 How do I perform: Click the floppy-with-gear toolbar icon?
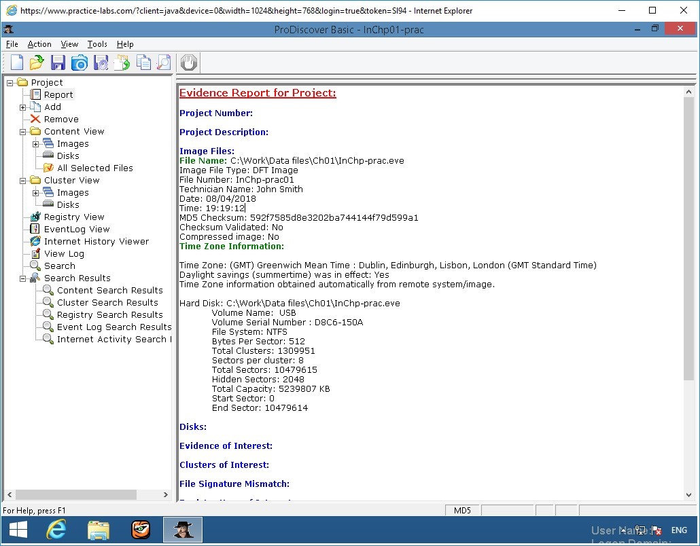[101, 62]
